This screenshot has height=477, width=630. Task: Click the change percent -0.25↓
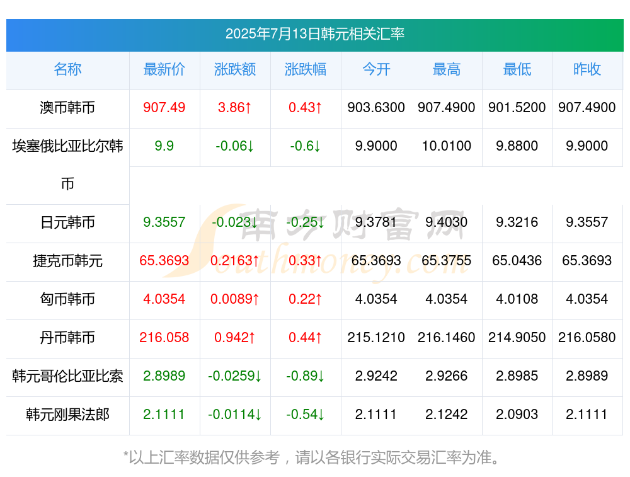[x=306, y=222]
